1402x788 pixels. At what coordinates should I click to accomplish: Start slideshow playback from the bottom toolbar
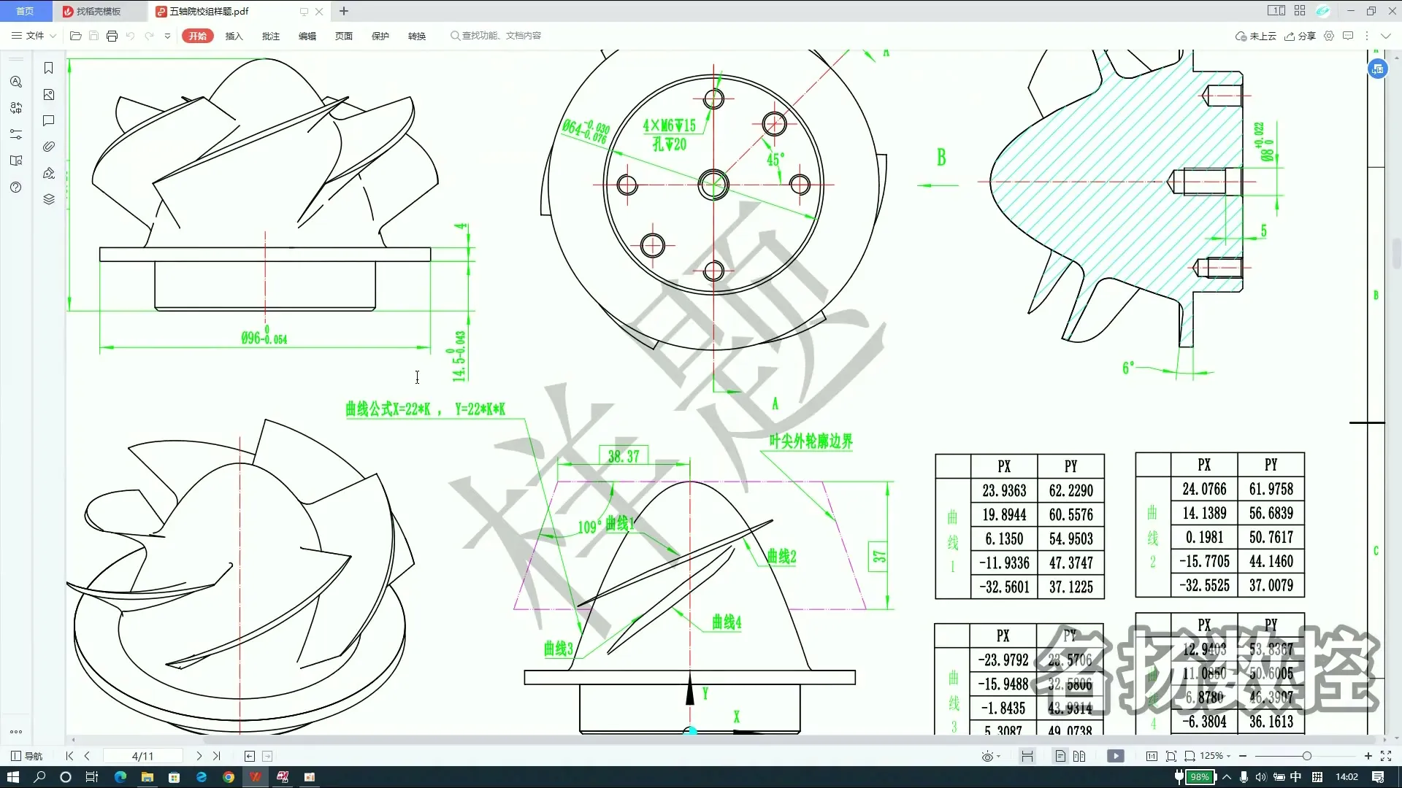coord(1116,756)
